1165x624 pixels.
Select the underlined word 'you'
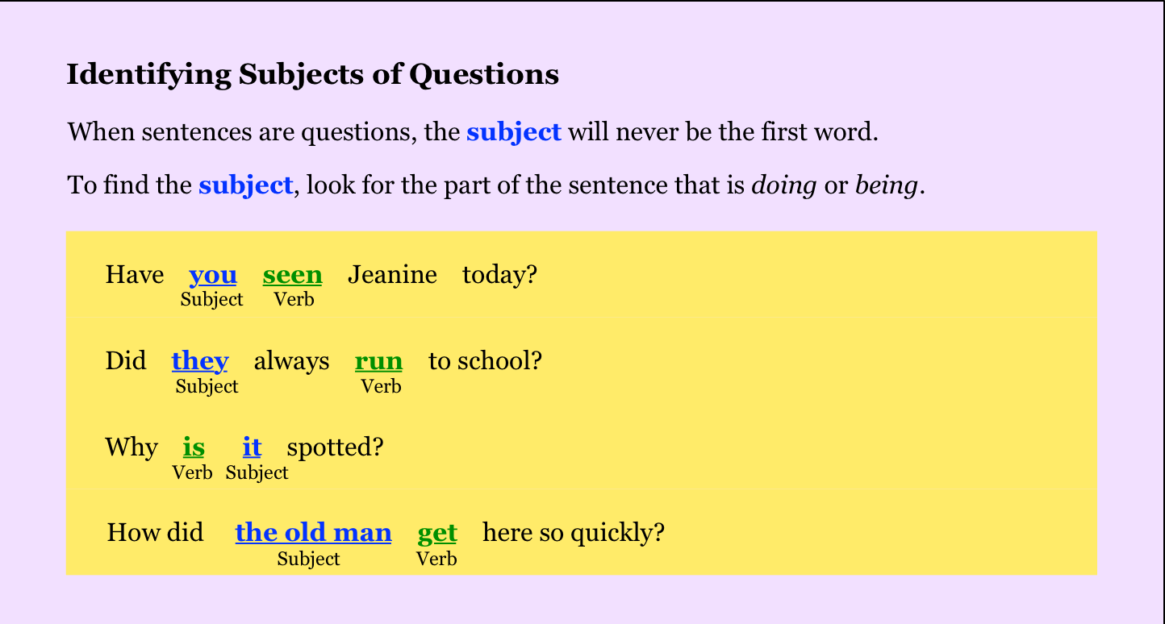tap(213, 276)
